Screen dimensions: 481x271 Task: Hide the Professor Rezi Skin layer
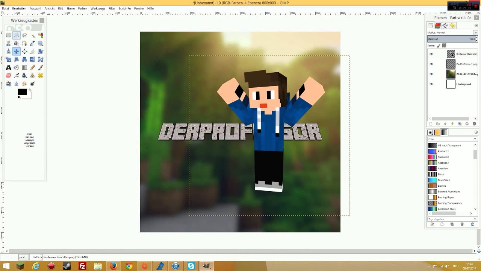[431, 54]
